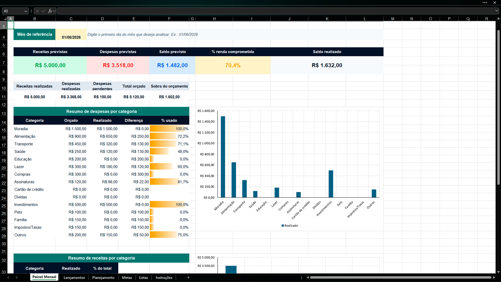
Task: Click the Investimentos bar in expenses chart
Action: pos(331,184)
